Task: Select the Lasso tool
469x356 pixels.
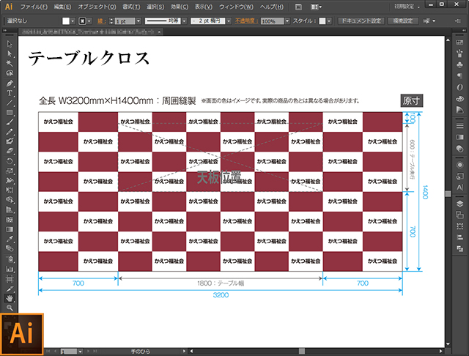Action: coord(10,73)
